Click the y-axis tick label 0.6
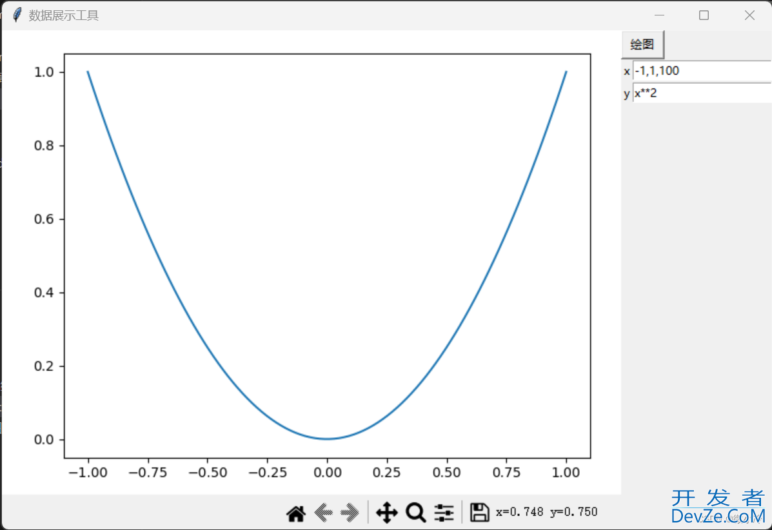The width and height of the screenshot is (772, 530). [x=44, y=219]
